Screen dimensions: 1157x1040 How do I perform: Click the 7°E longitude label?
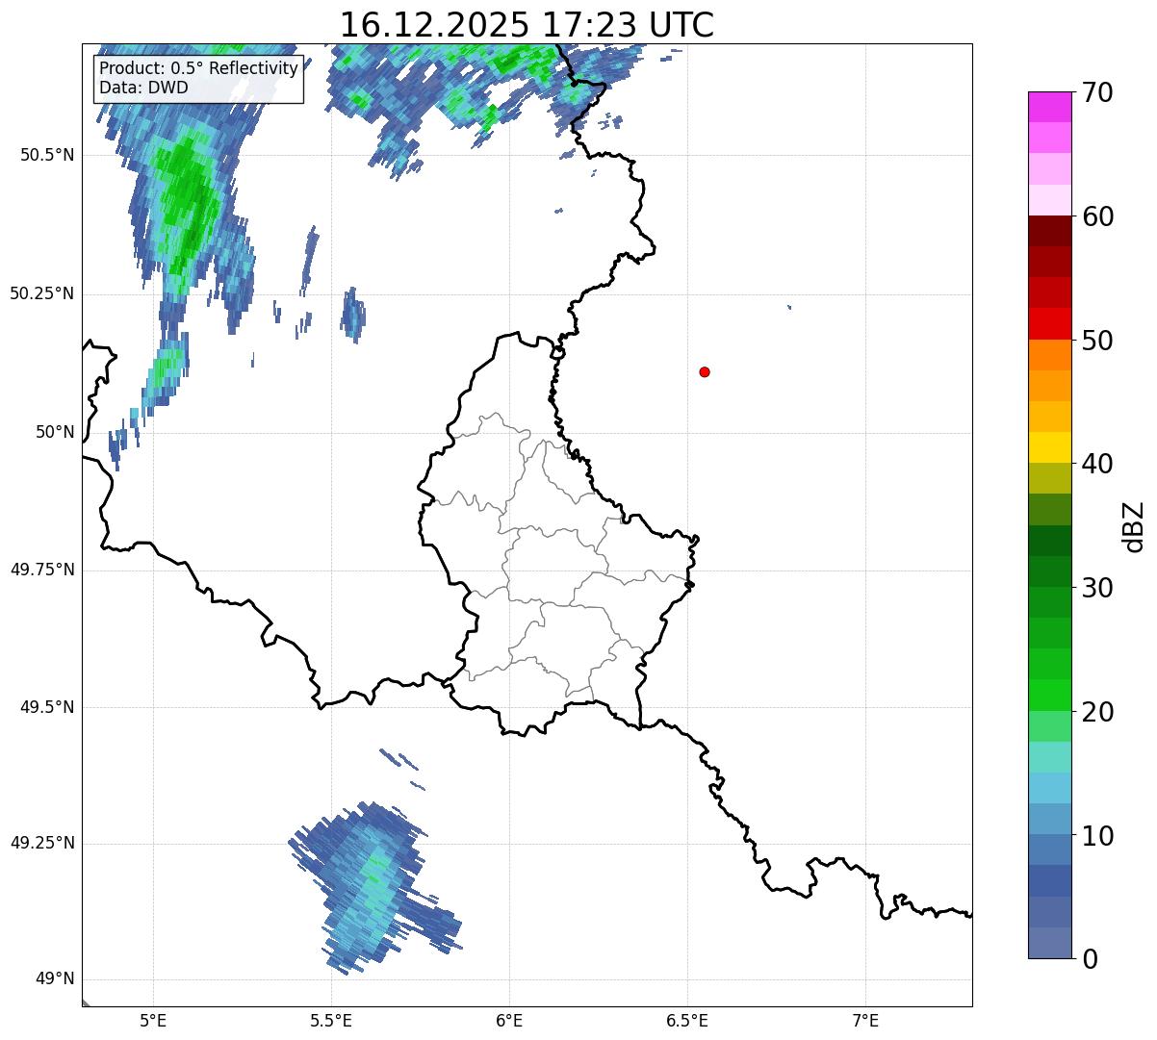(866, 1021)
